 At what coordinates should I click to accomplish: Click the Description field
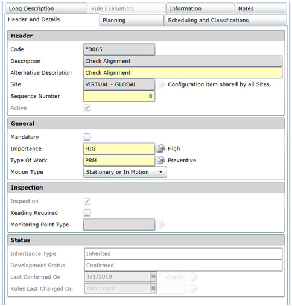(x=183, y=61)
